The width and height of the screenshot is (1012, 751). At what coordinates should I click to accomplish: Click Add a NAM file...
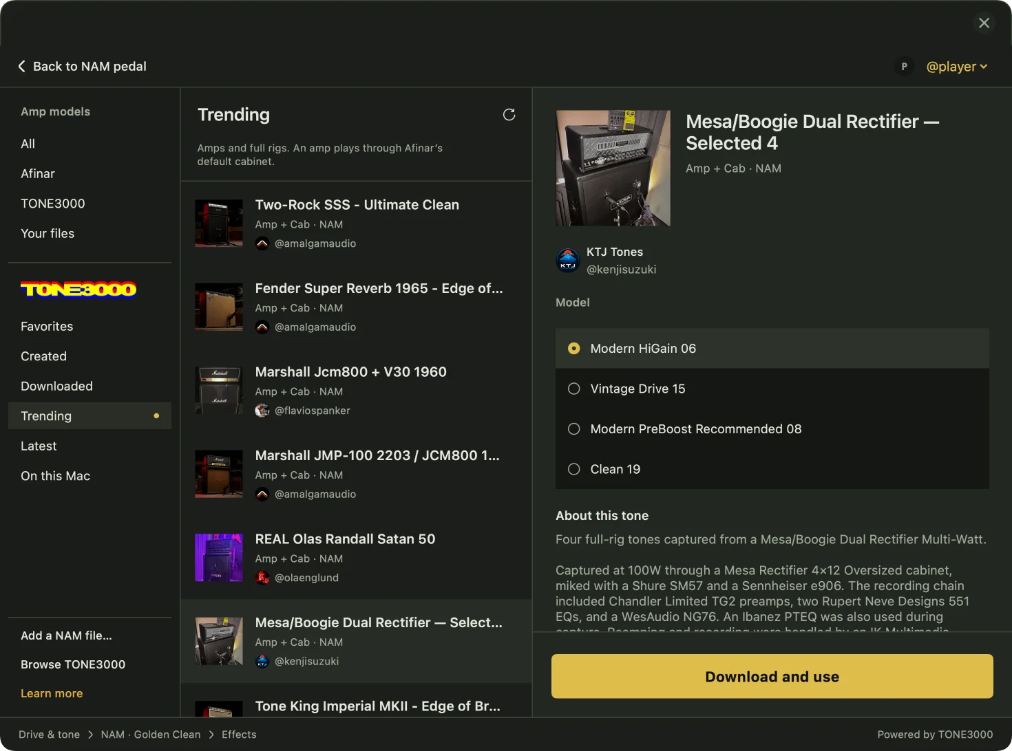click(x=66, y=635)
